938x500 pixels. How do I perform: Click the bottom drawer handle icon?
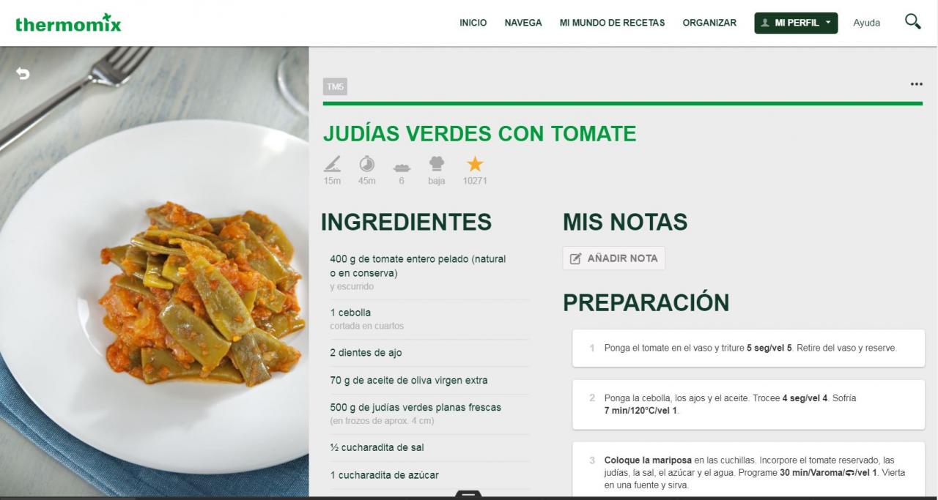(468, 495)
